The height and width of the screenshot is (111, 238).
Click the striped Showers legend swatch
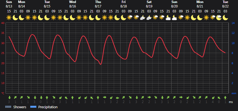8,107
